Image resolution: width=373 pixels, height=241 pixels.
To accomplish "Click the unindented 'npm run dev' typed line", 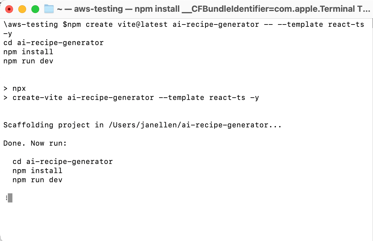I will coord(28,61).
